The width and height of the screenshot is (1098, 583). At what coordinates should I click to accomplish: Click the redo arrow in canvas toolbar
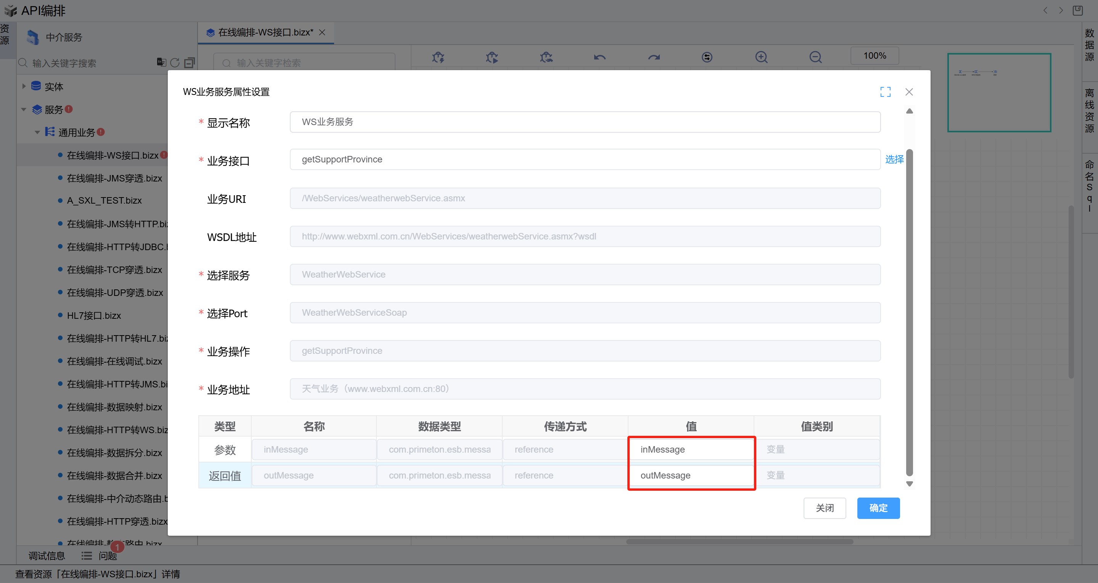(654, 57)
